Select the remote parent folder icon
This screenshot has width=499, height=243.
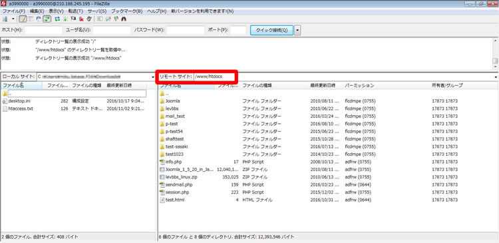point(162,93)
